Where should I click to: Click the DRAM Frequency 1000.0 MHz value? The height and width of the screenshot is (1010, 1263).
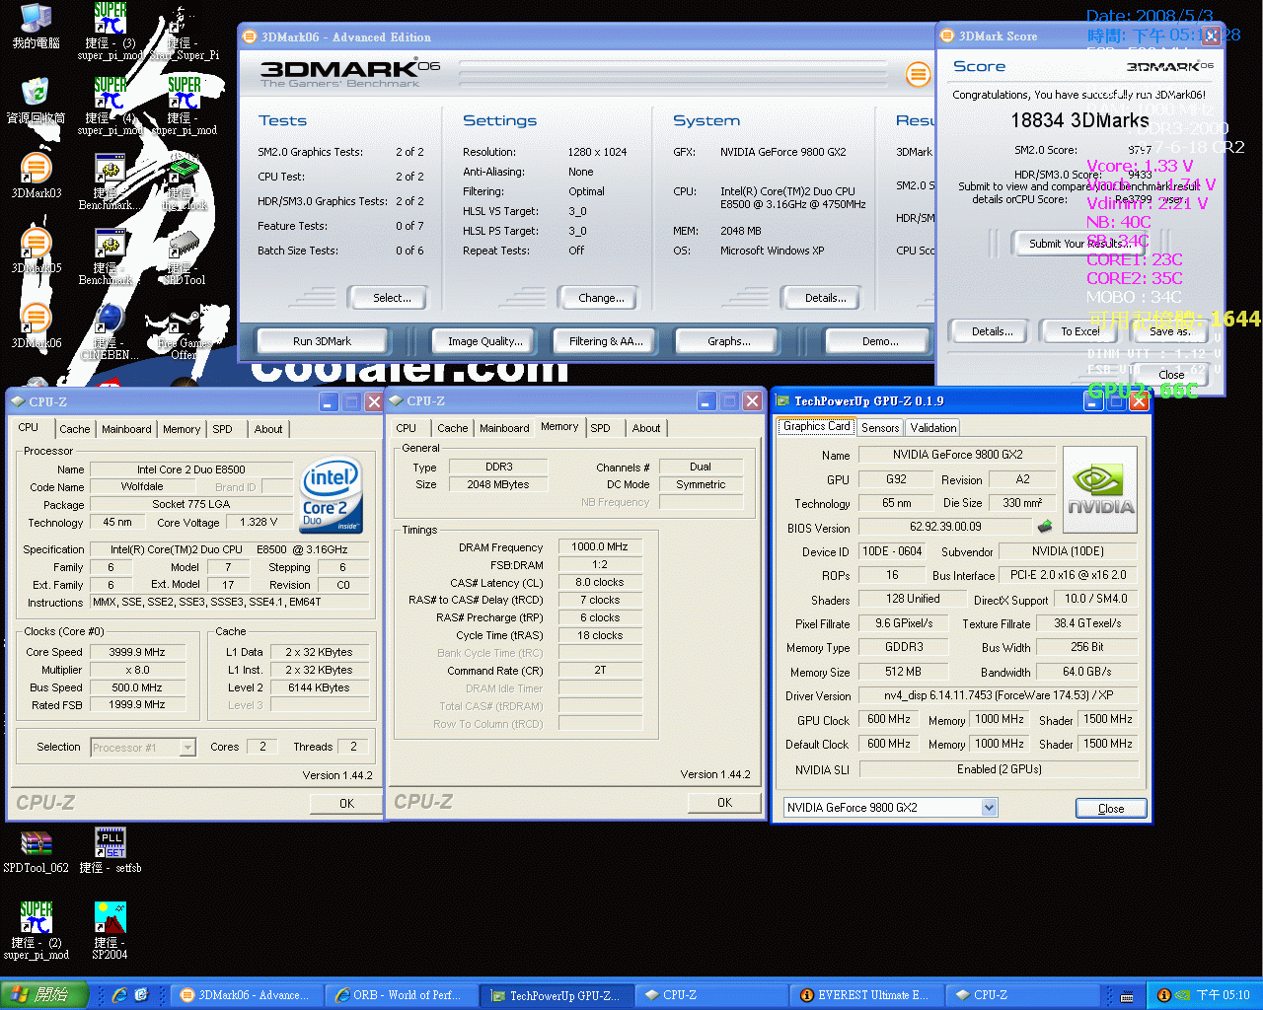tap(599, 546)
